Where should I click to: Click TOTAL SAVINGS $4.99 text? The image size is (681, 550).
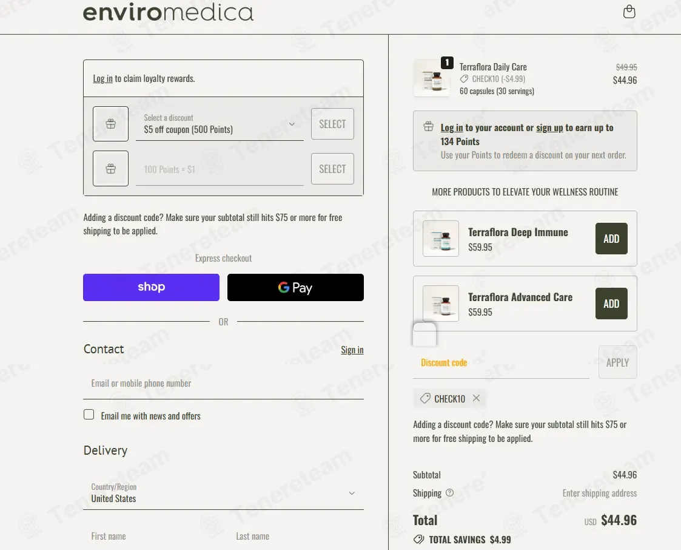click(470, 540)
